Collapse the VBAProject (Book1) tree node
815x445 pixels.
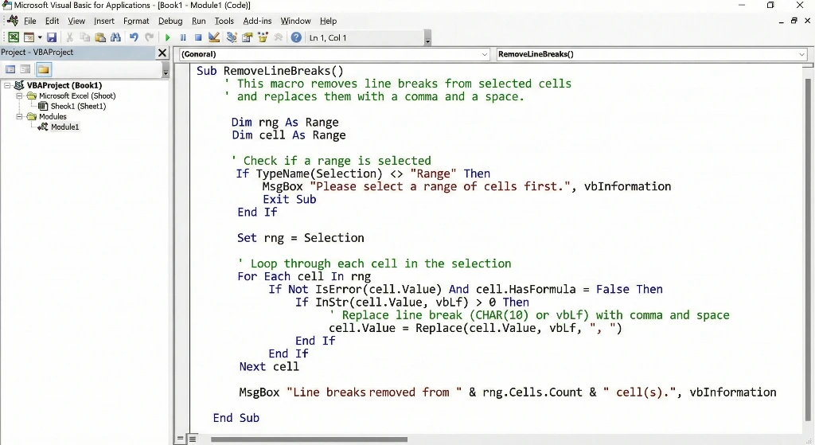tap(7, 85)
